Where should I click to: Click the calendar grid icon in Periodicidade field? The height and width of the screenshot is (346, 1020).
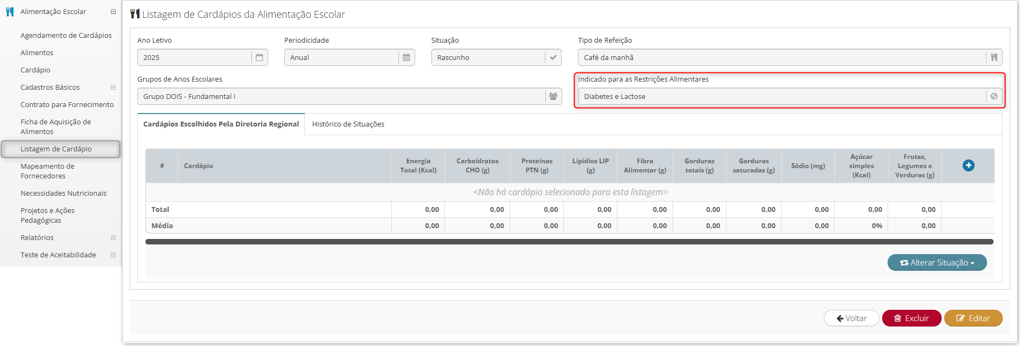tap(406, 57)
